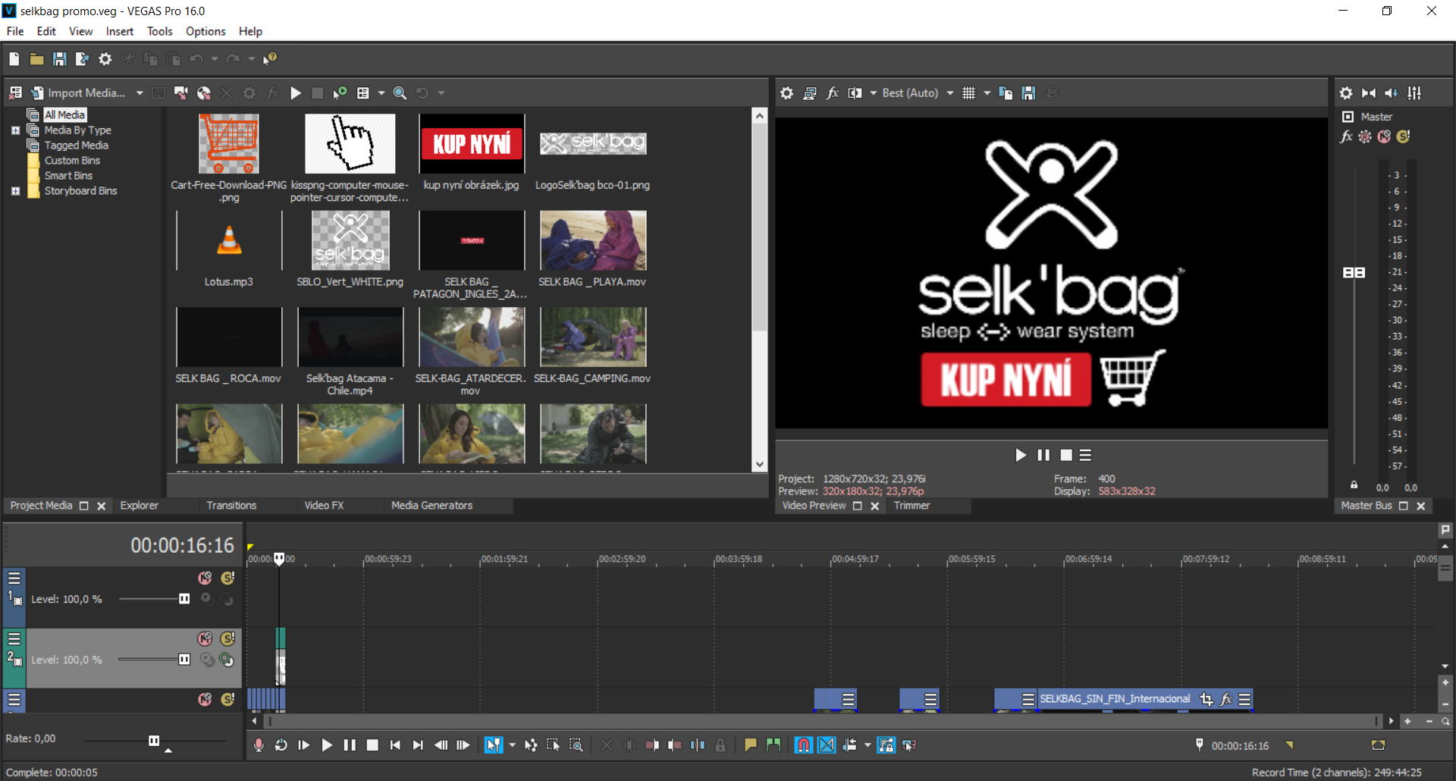Open Video Output FX in preview toolbar
This screenshot has width=1456, height=781.
(832, 93)
